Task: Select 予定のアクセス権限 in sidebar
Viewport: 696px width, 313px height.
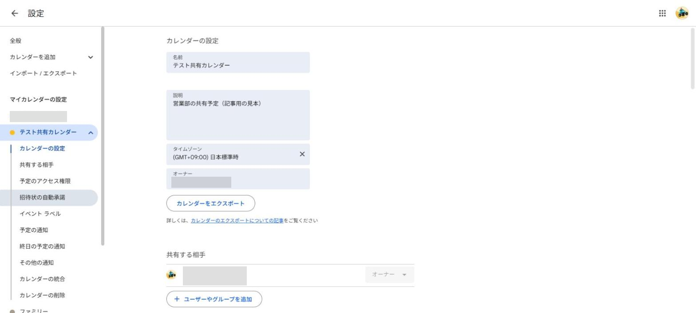Action: tap(45, 181)
